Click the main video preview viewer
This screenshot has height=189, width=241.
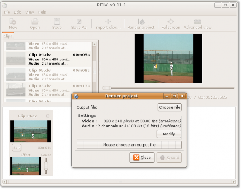click(168, 59)
